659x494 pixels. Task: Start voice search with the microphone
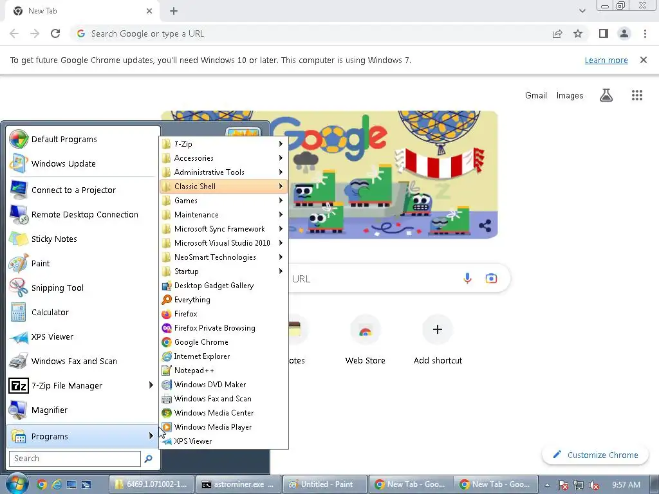(467, 278)
